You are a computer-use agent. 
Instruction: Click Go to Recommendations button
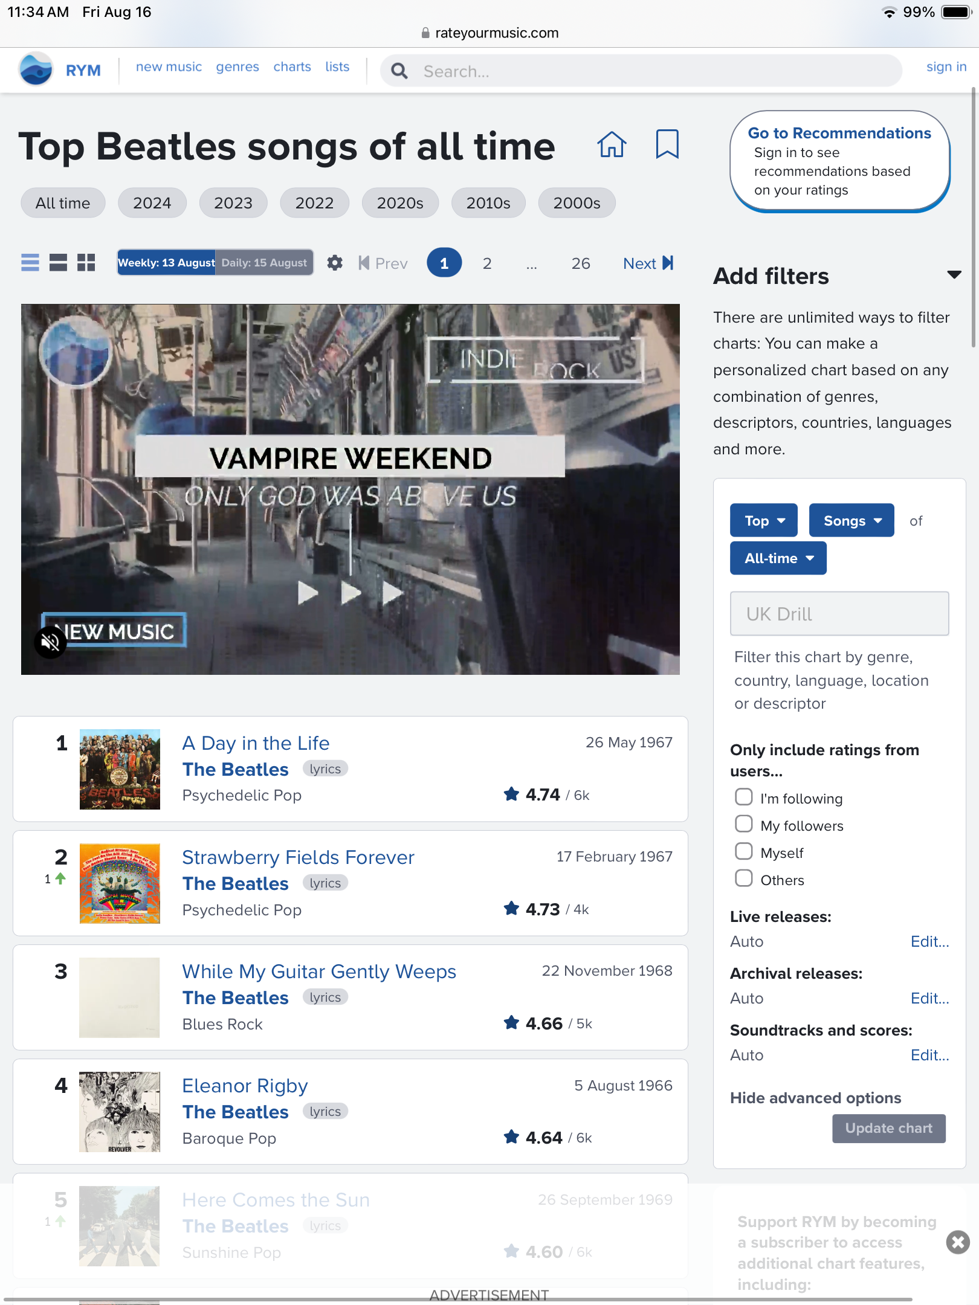[x=839, y=161]
